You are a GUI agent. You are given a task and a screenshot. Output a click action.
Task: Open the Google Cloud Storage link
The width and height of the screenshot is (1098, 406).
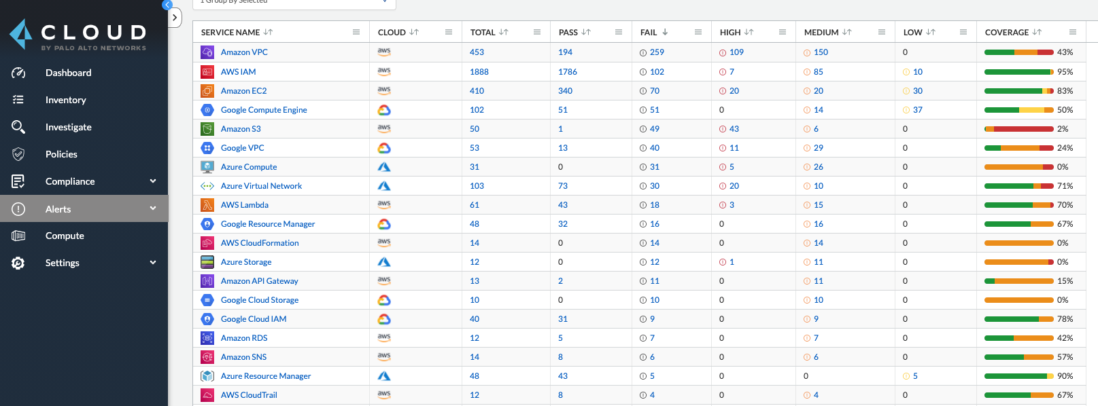[x=260, y=299]
